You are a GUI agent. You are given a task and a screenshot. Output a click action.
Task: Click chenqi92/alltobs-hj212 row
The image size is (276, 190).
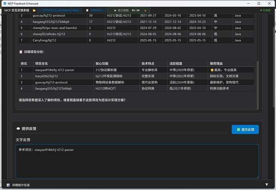[136, 34]
